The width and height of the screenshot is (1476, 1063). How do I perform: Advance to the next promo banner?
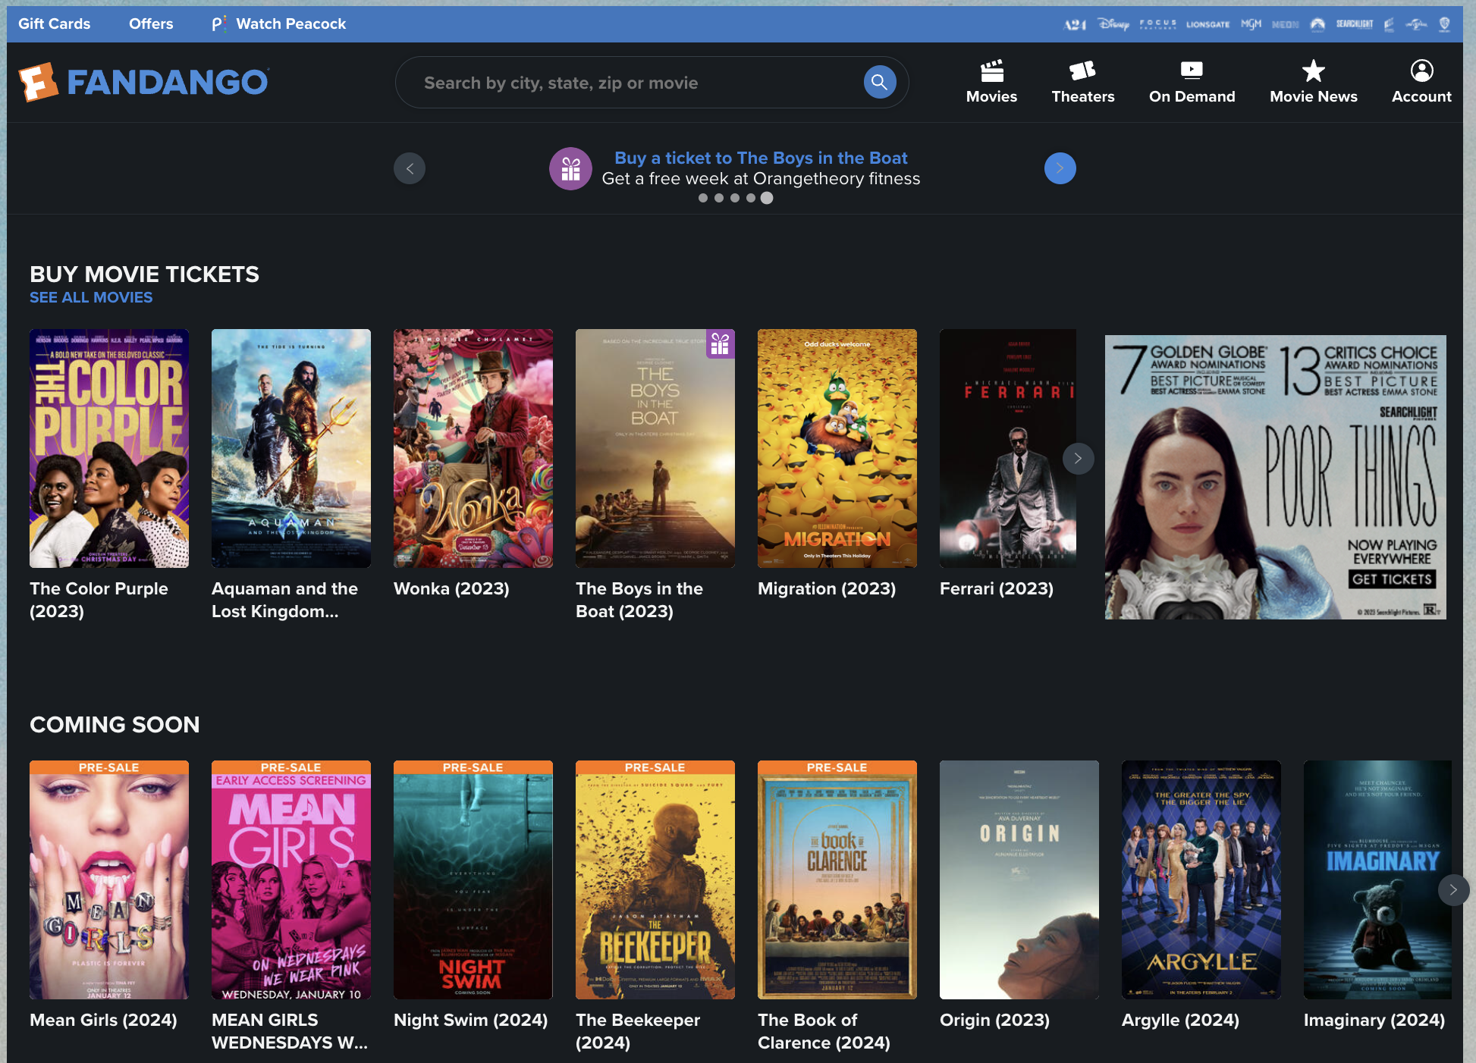(1060, 168)
